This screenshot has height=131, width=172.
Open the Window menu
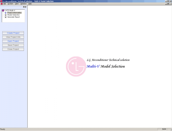(x=23, y=4)
